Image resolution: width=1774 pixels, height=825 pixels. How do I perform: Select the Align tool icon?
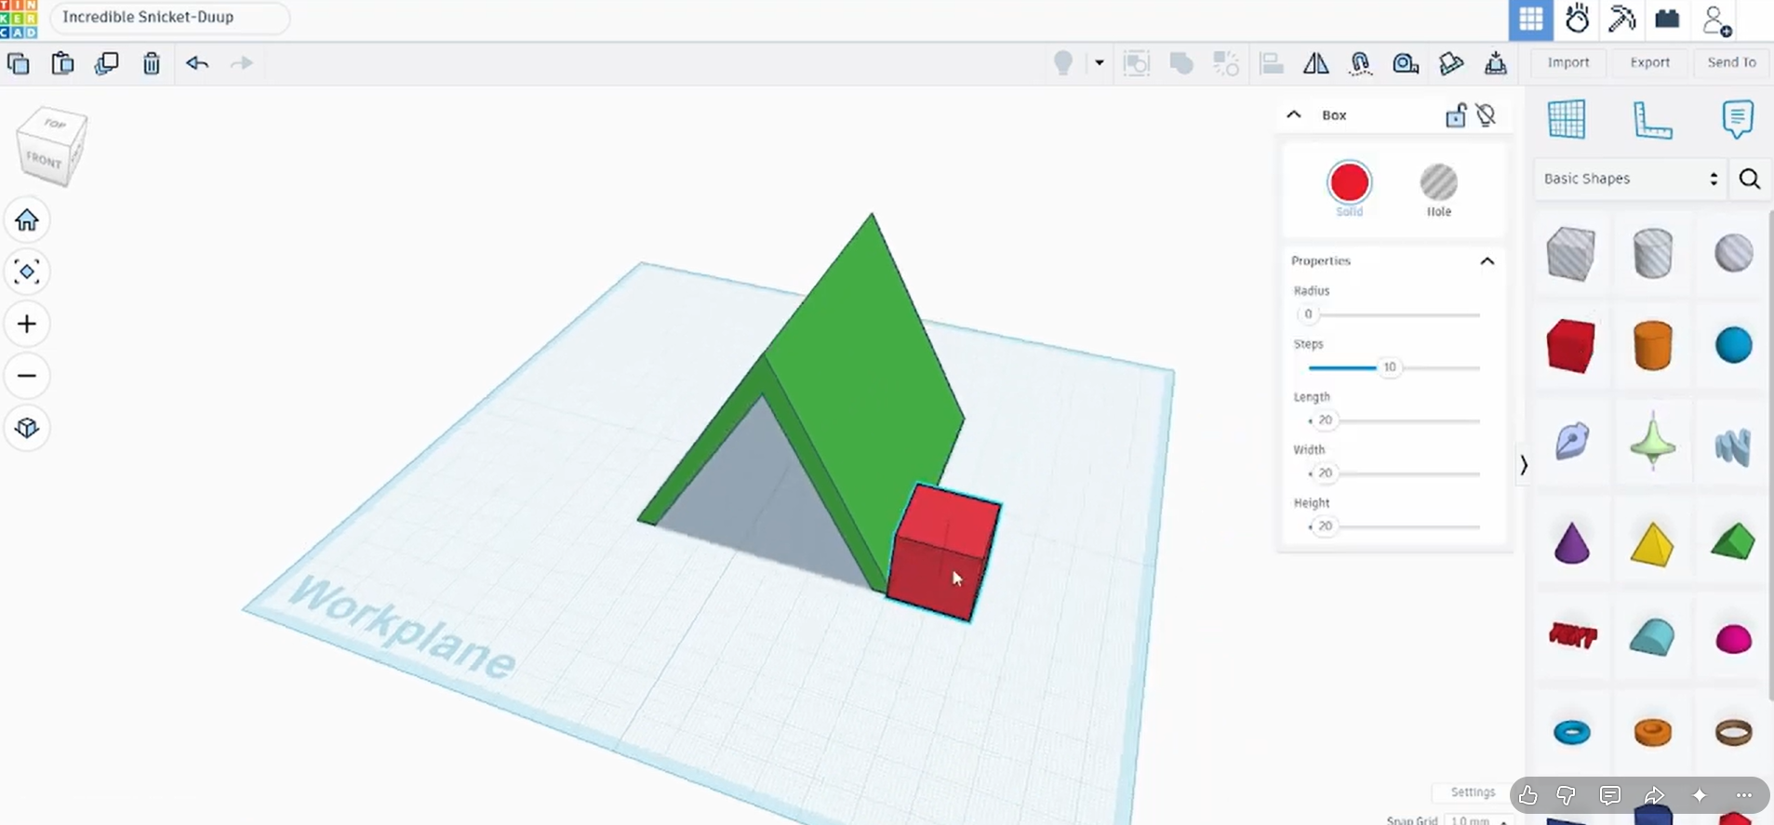click(1271, 63)
